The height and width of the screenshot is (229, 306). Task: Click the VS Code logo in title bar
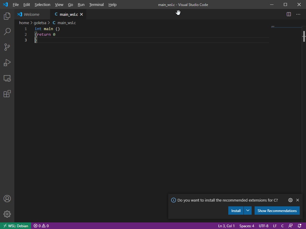tap(5, 4)
